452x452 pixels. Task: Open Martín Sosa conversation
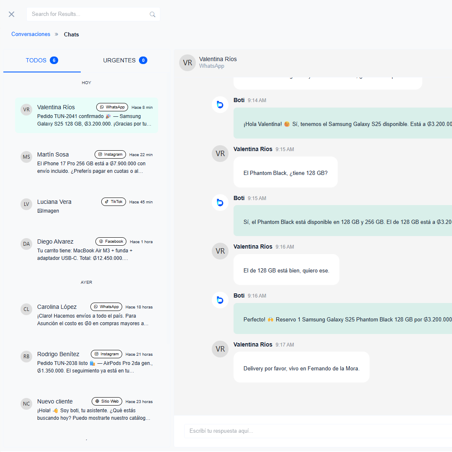point(87,162)
